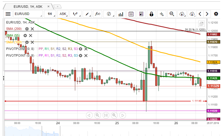This screenshot has height=136, width=224.
Task: Click the 1.11428 SMA 55 price tag
Action: coord(214,78)
